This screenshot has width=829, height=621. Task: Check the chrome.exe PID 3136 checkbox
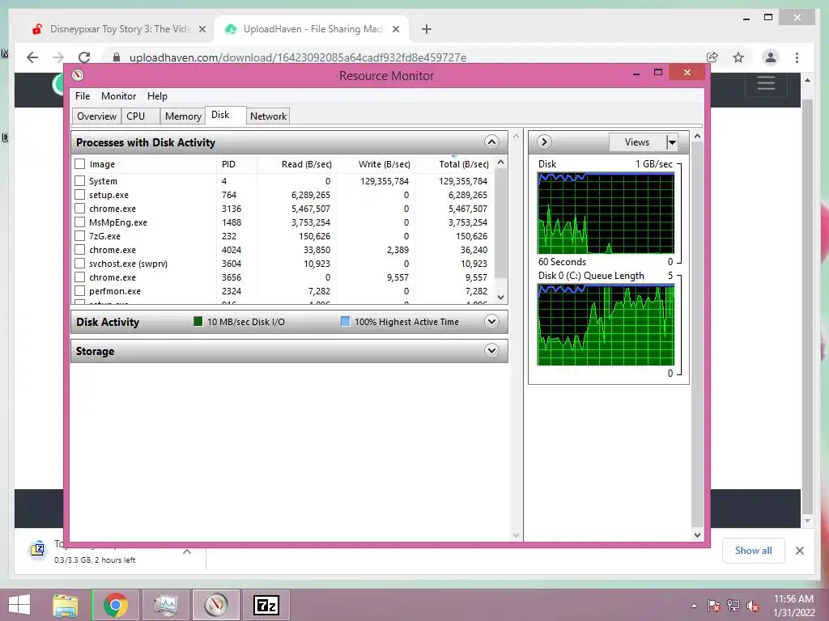(80, 208)
